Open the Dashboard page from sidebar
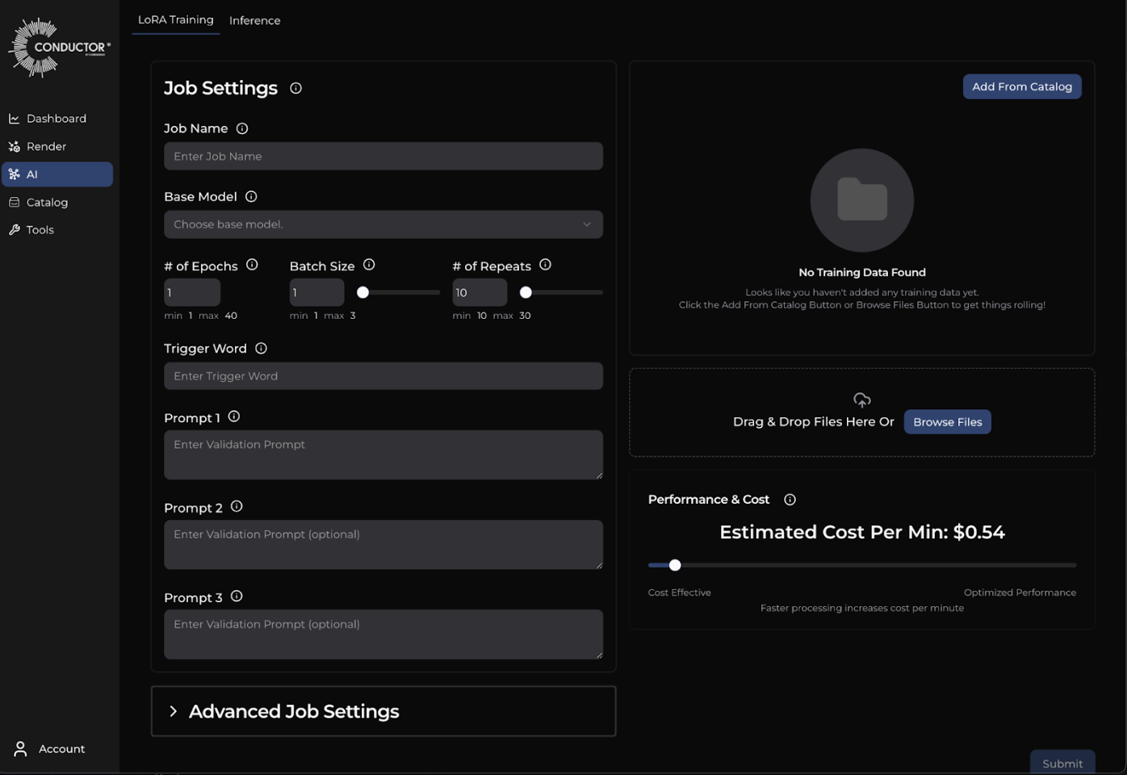This screenshot has width=1127, height=775. pyautogui.click(x=56, y=119)
